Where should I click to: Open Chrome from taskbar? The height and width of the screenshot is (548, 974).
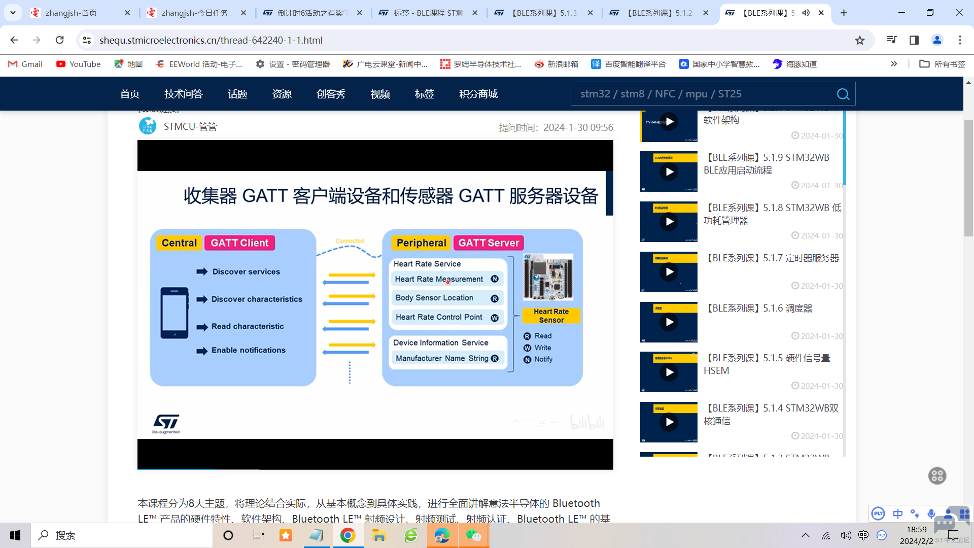coord(347,535)
